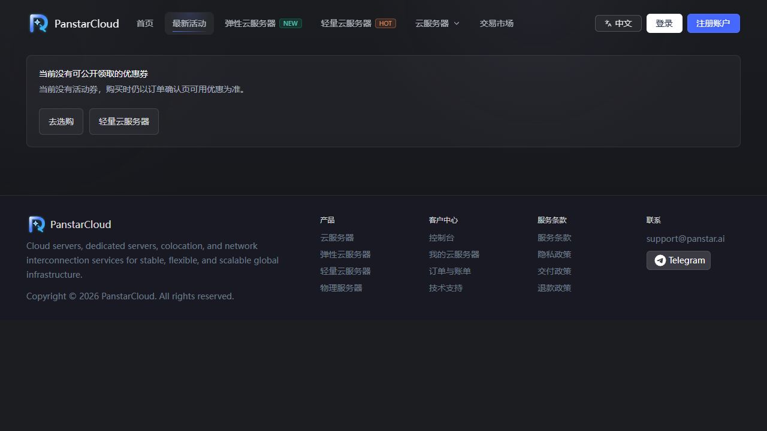Click the 去选购 button
This screenshot has height=431, width=767.
click(61, 122)
